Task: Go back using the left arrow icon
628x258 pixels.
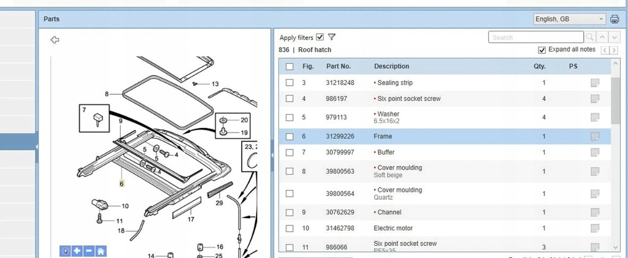Action: pyautogui.click(x=55, y=40)
